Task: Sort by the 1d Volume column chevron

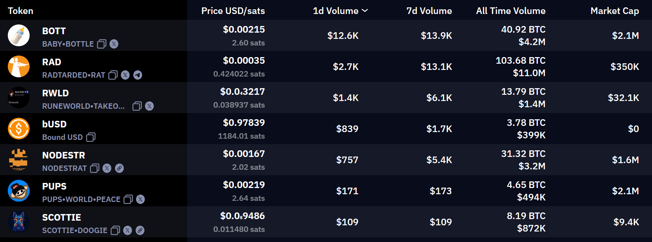Action: (365, 10)
